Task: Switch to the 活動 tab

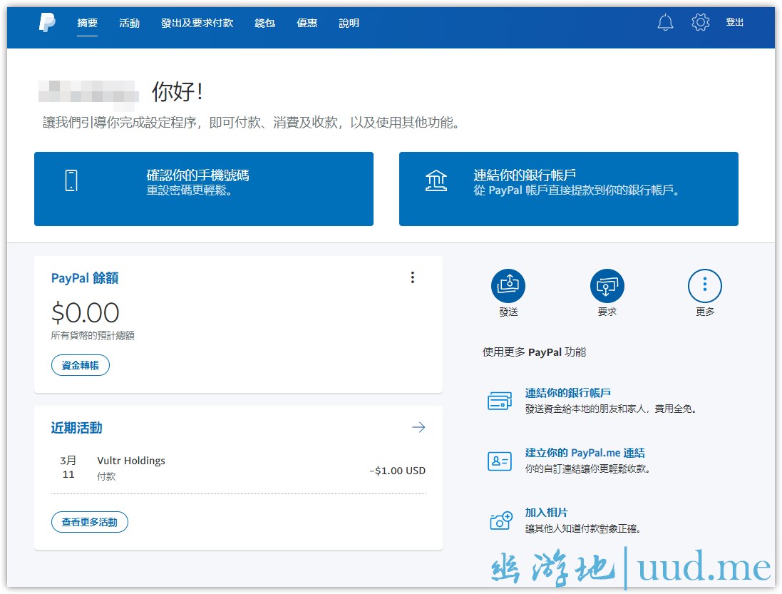Action: (x=130, y=23)
